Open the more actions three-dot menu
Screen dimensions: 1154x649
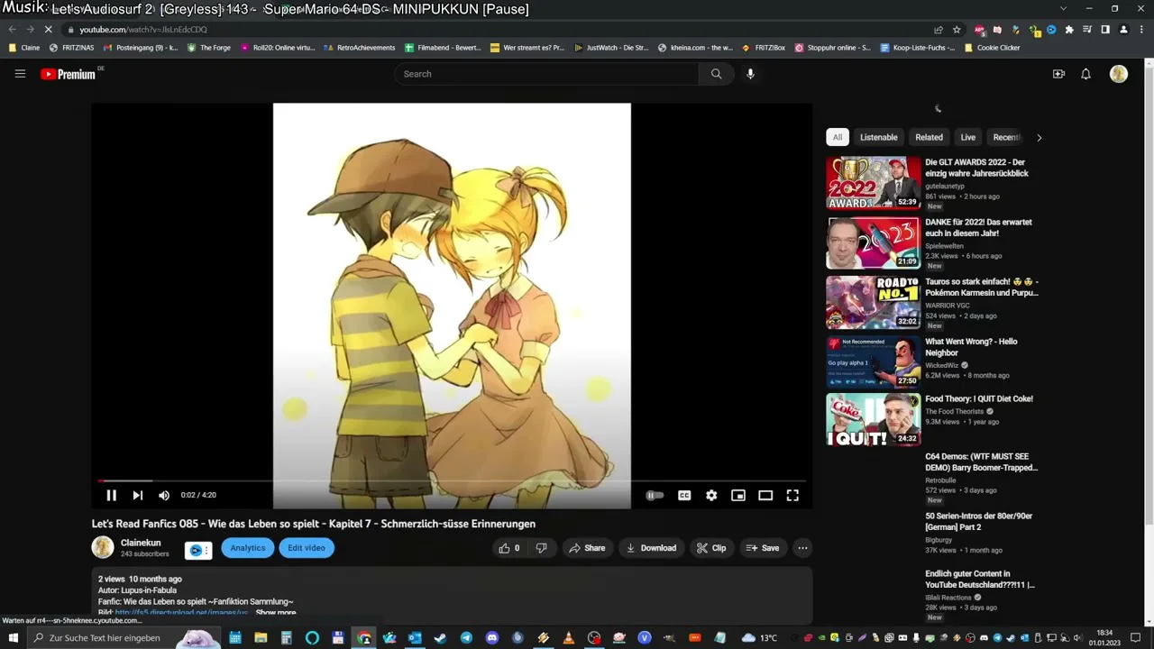coord(802,548)
